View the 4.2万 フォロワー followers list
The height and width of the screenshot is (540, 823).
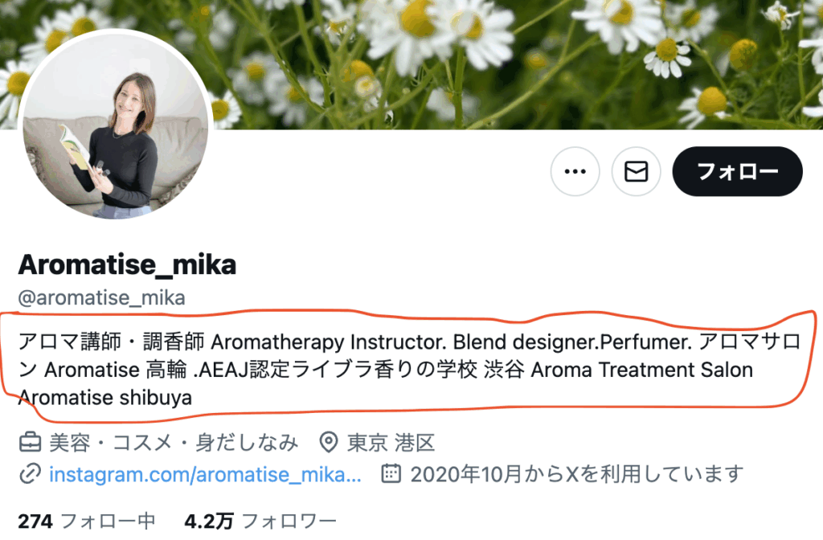(260, 521)
